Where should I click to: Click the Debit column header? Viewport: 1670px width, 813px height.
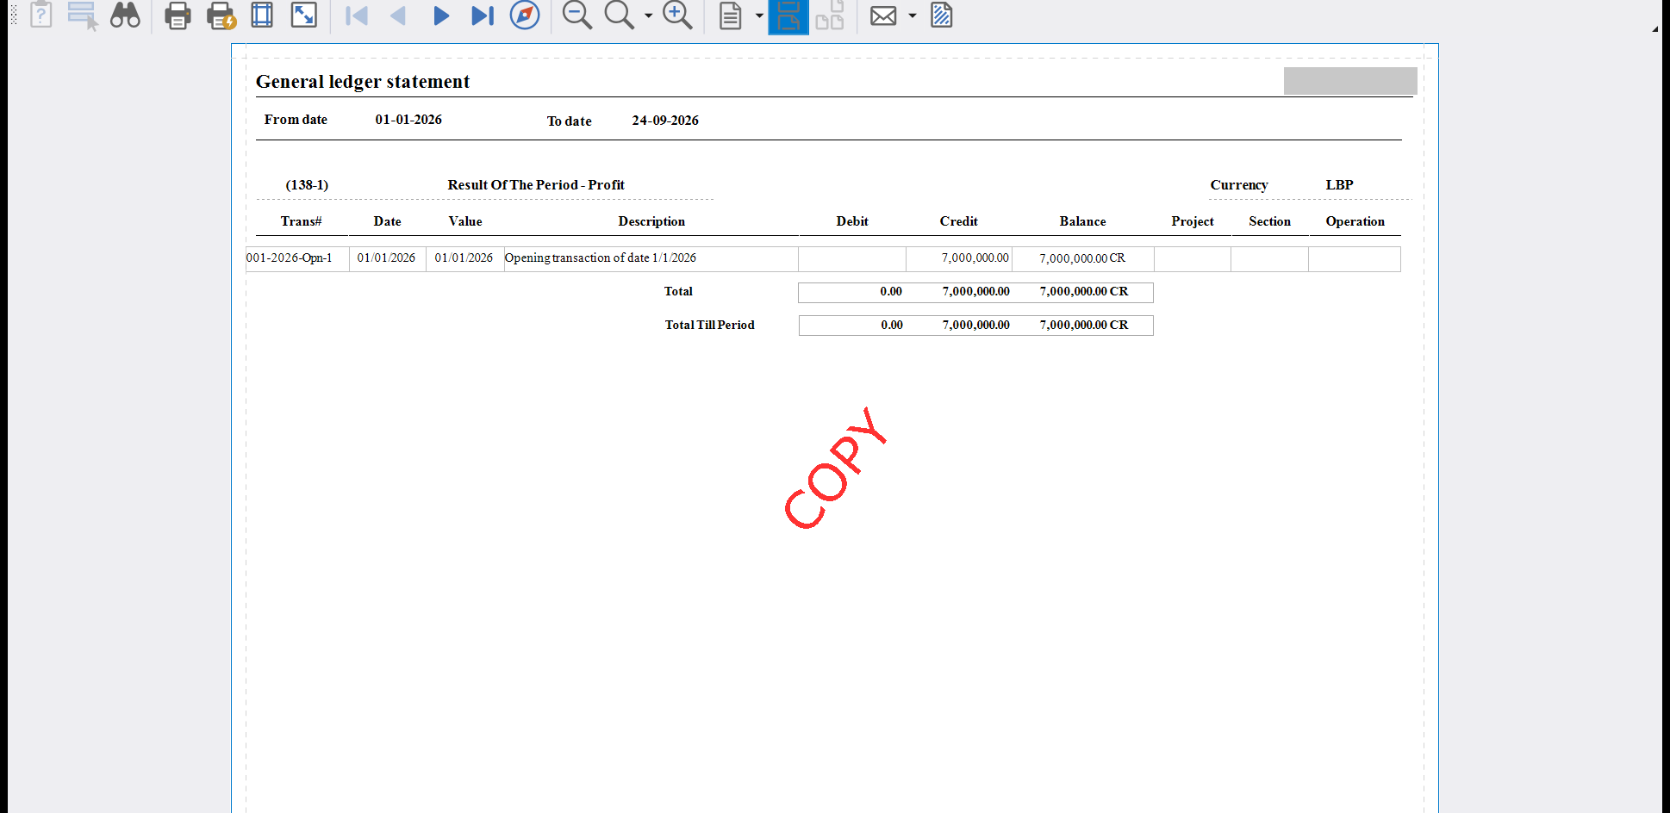coord(852,221)
